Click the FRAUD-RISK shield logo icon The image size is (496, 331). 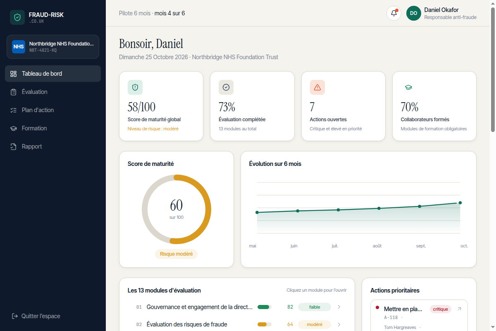click(17, 17)
